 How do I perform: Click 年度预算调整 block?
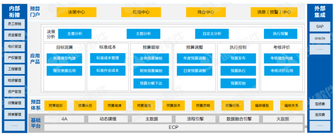tap(195, 58)
